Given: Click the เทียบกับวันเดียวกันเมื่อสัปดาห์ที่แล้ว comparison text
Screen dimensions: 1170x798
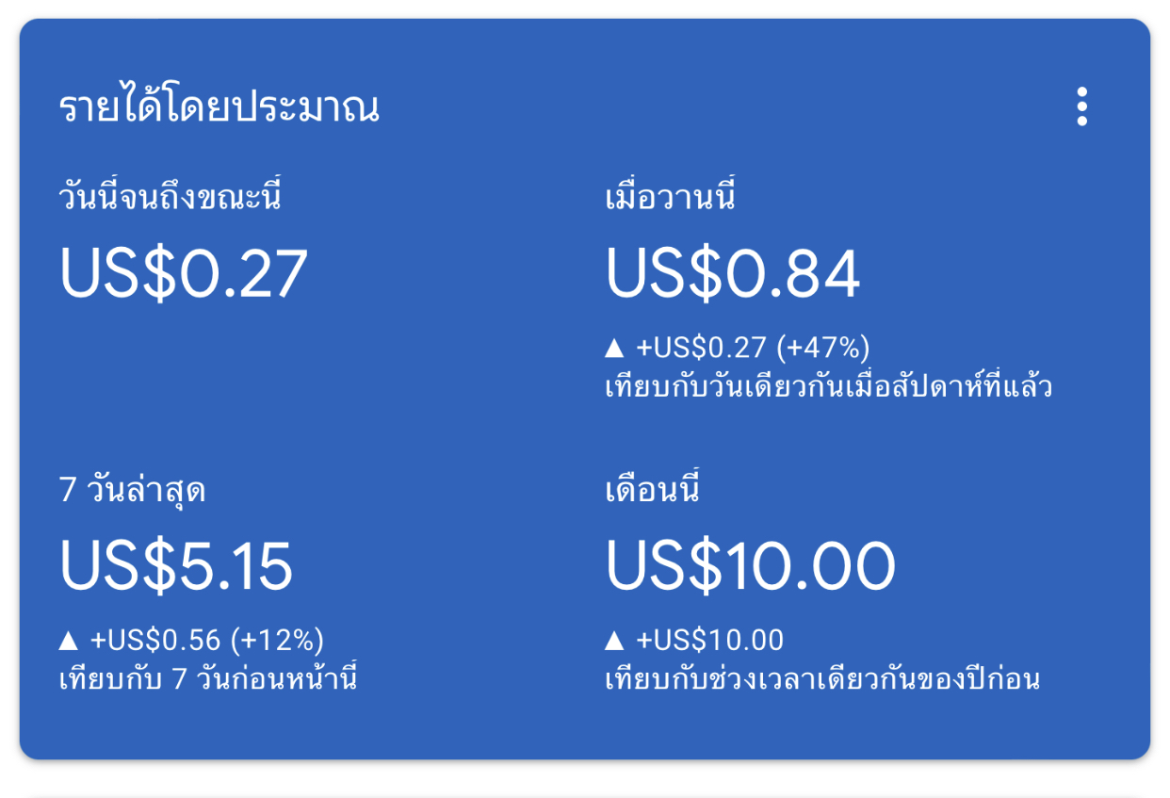Looking at the screenshot, I should 828,386.
